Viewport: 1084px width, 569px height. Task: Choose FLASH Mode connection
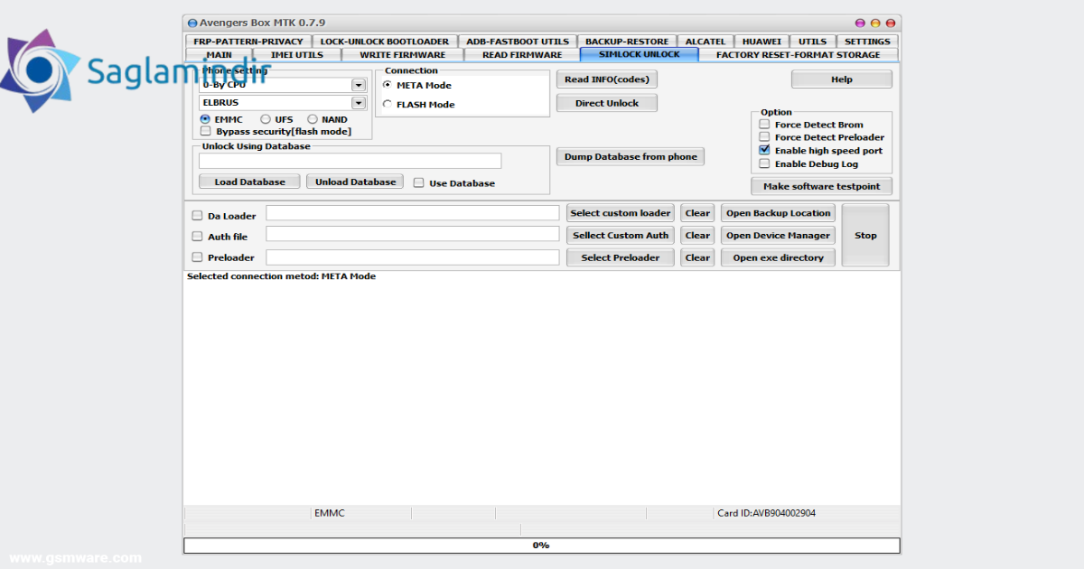pos(388,105)
